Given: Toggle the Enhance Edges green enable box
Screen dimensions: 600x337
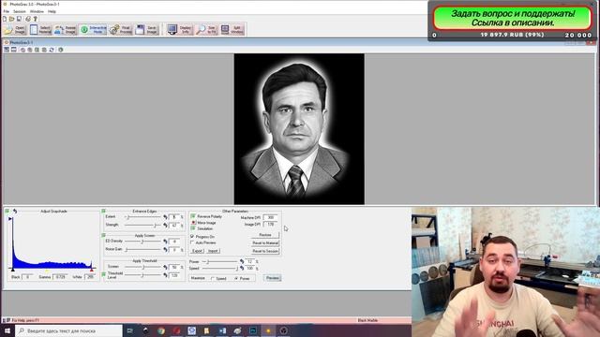Looking at the screenshot, I should click(x=103, y=211).
